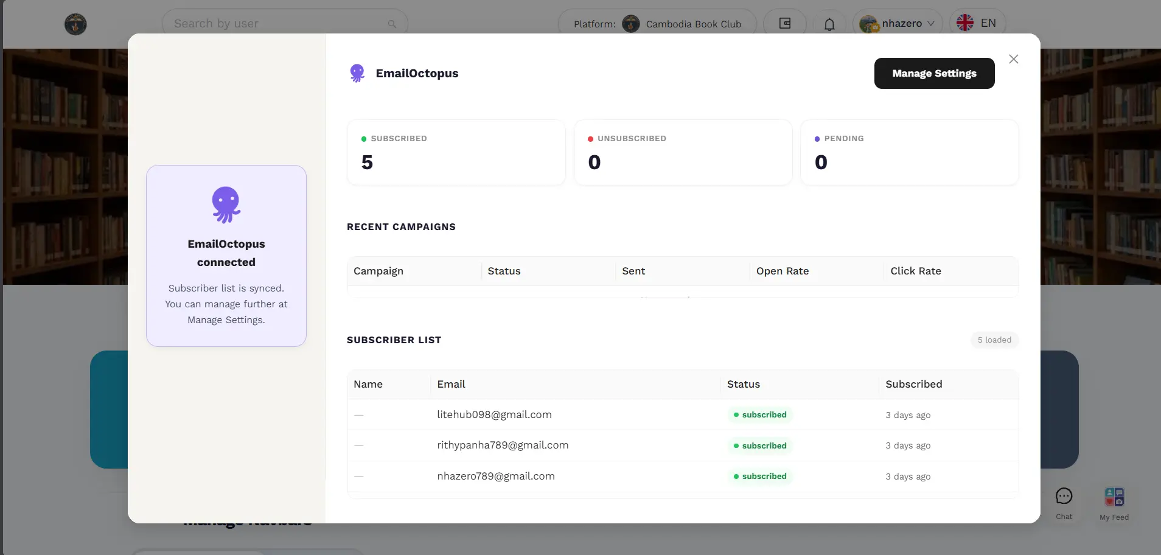Click subscribed badge for nhazero789@gmail.com
The width and height of the screenshot is (1161, 555).
pyautogui.click(x=760, y=476)
